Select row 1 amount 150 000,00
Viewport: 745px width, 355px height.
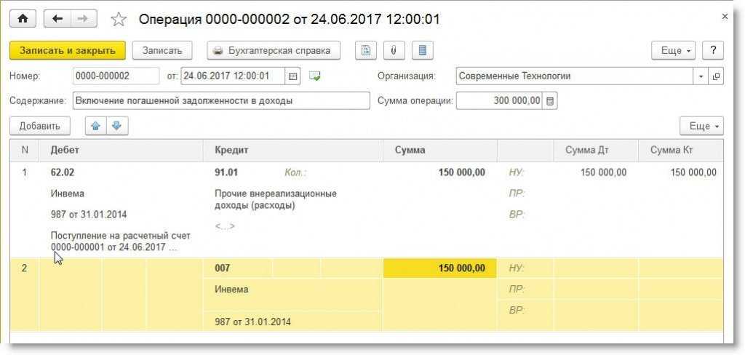(462, 172)
